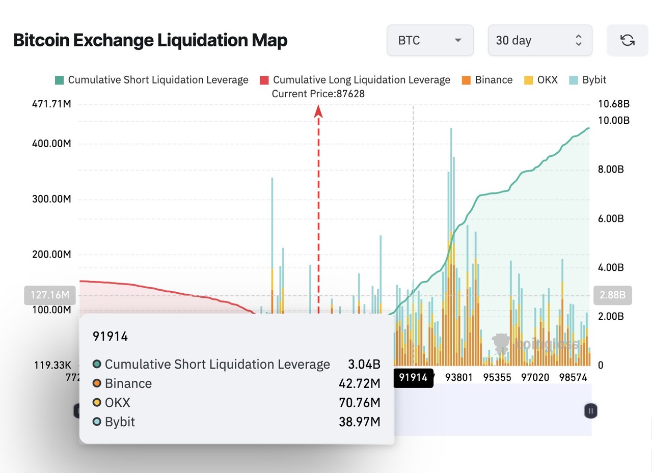
Task: Click the 2.88B right axis pointer label
Action: 613,295
